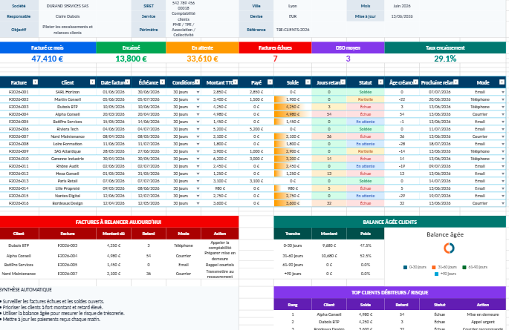Select the 31-60 jours legend swatch
The width and height of the screenshot is (509, 330).
coord(434,267)
